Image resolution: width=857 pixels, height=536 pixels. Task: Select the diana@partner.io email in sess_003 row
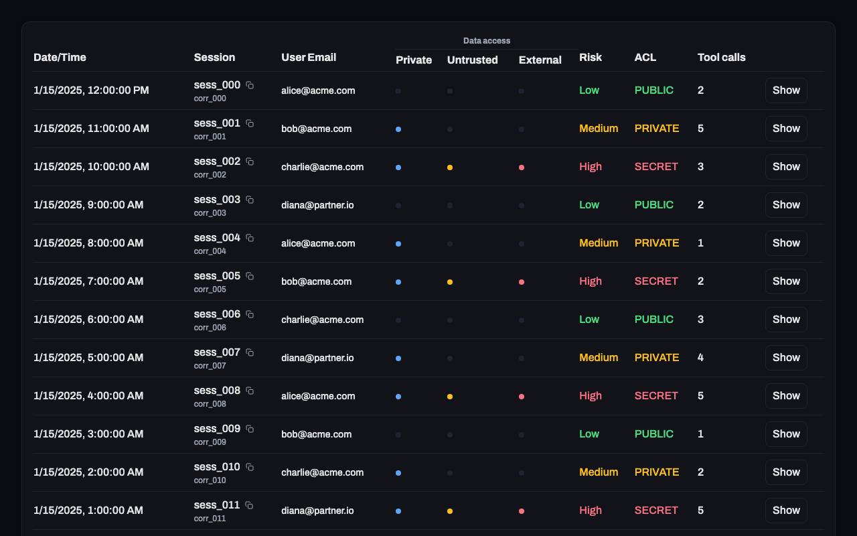coord(317,205)
